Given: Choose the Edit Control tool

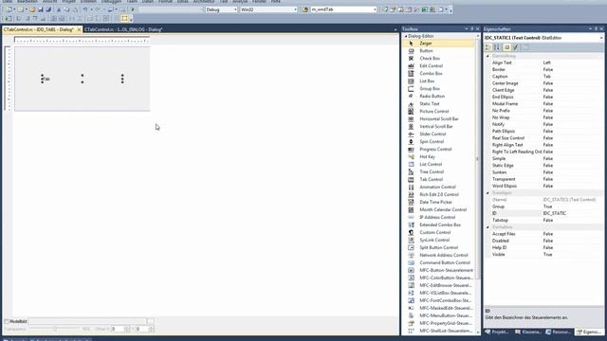Looking at the screenshot, I should [439, 65].
